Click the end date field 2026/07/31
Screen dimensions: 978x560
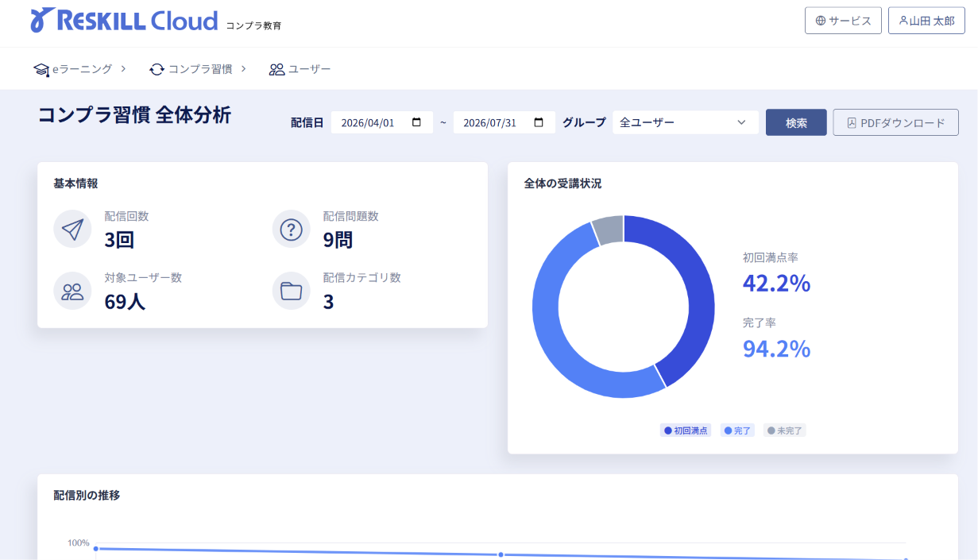[x=504, y=122]
